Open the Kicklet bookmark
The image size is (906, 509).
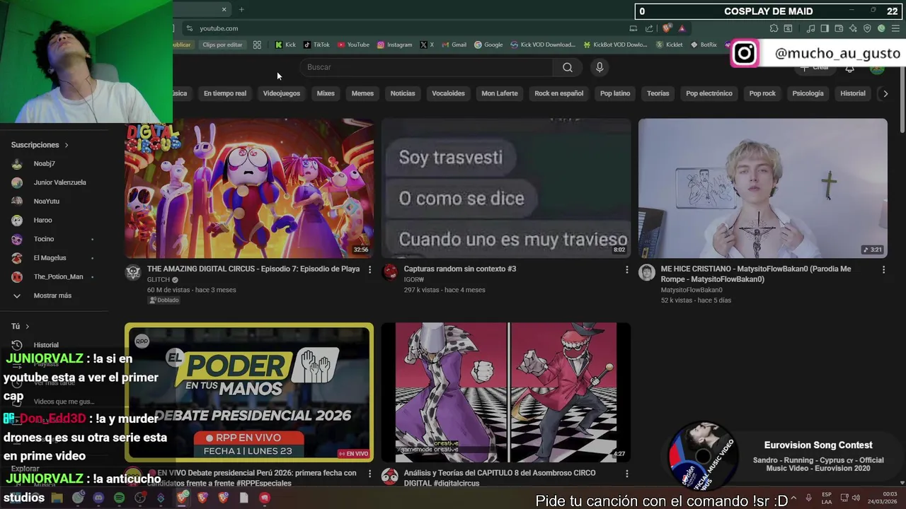click(x=669, y=45)
